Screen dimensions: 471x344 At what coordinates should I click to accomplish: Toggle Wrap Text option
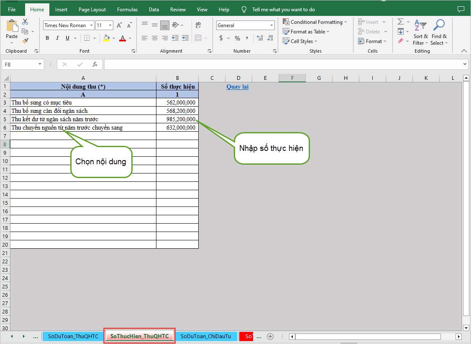[198, 25]
